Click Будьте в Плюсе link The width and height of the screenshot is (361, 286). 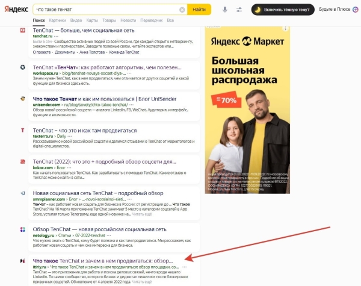pos(335,9)
